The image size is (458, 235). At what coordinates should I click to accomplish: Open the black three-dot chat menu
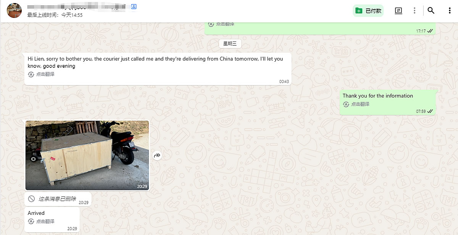pos(450,11)
